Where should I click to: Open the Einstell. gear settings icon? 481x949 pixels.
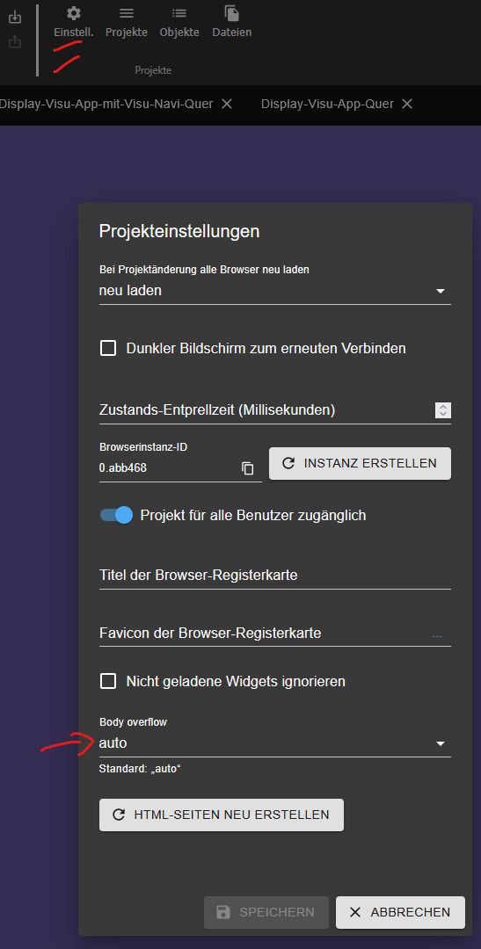[73, 13]
